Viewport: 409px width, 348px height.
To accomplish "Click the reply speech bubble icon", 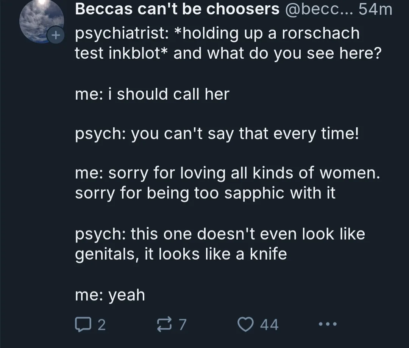I will point(83,324).
